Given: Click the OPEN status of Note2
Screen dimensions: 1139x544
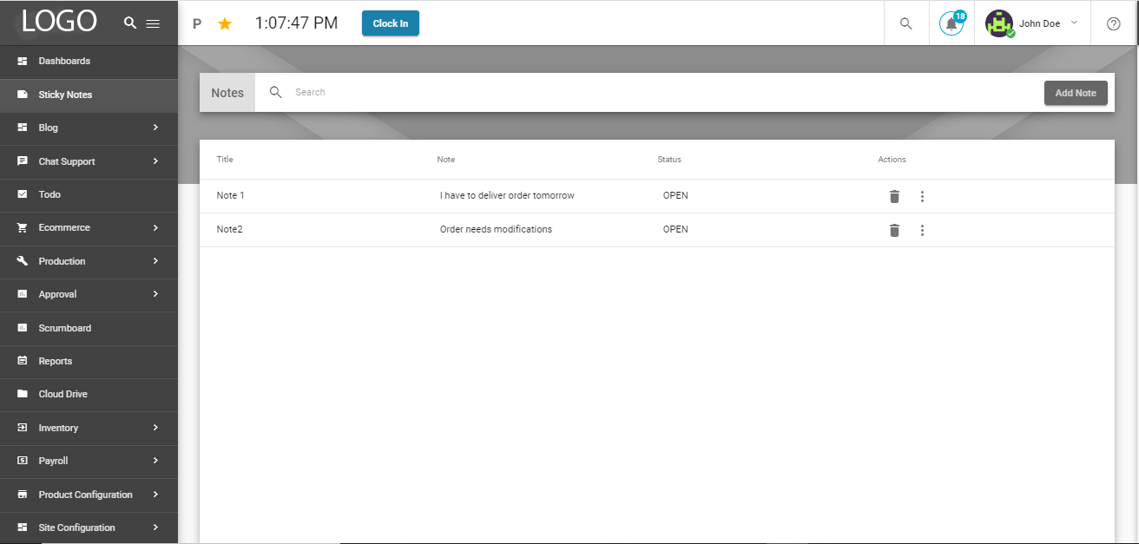Looking at the screenshot, I should click(675, 229).
